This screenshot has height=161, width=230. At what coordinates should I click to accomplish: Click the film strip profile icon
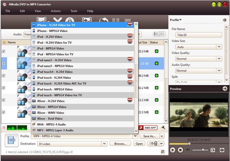[12, 140]
